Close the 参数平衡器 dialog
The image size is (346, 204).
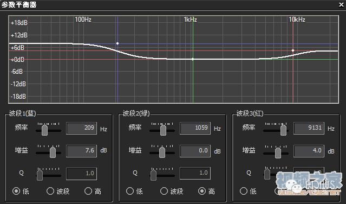click(x=341, y=5)
